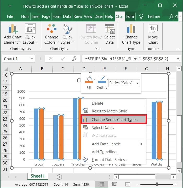Open the File tab
The width and height of the screenshot is (183, 188).
click(x=10, y=16)
